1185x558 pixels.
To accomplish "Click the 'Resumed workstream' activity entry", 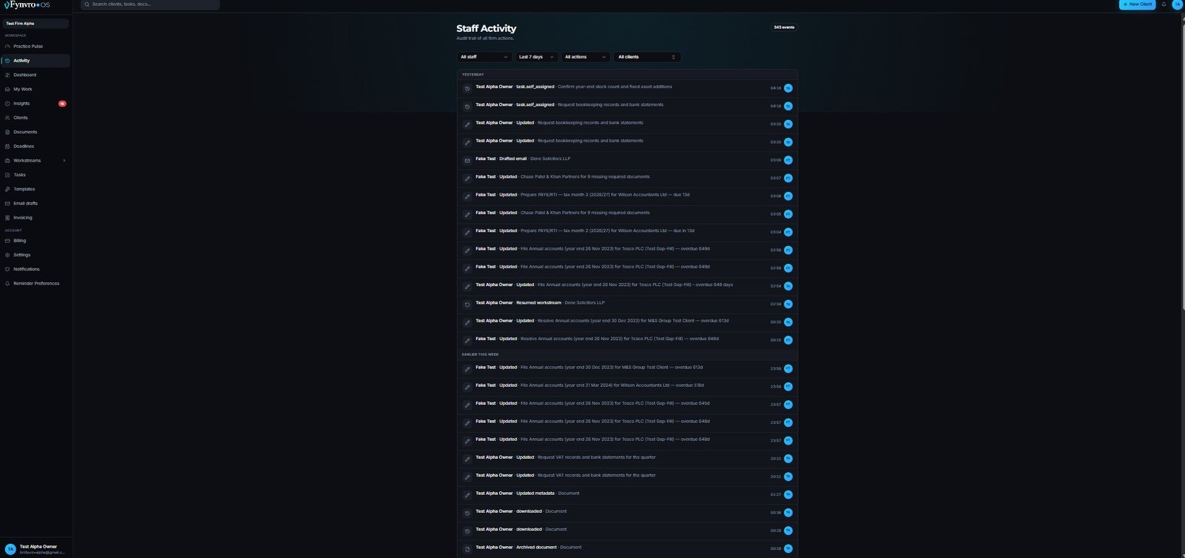I will [627, 303].
